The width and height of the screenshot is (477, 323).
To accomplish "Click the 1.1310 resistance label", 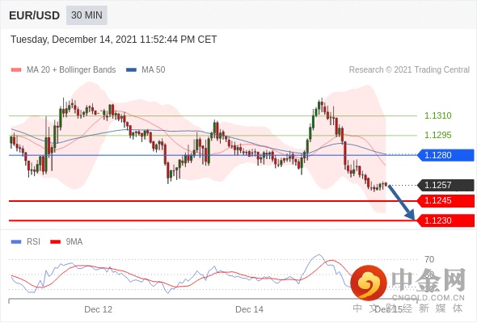I will click(x=437, y=115).
